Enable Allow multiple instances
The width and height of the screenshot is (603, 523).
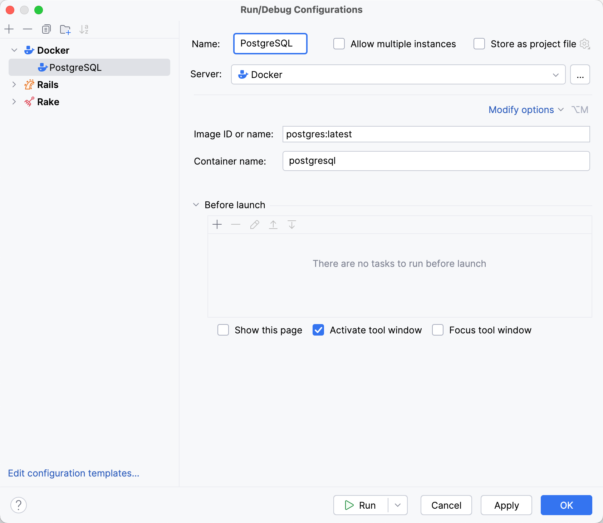(x=339, y=44)
